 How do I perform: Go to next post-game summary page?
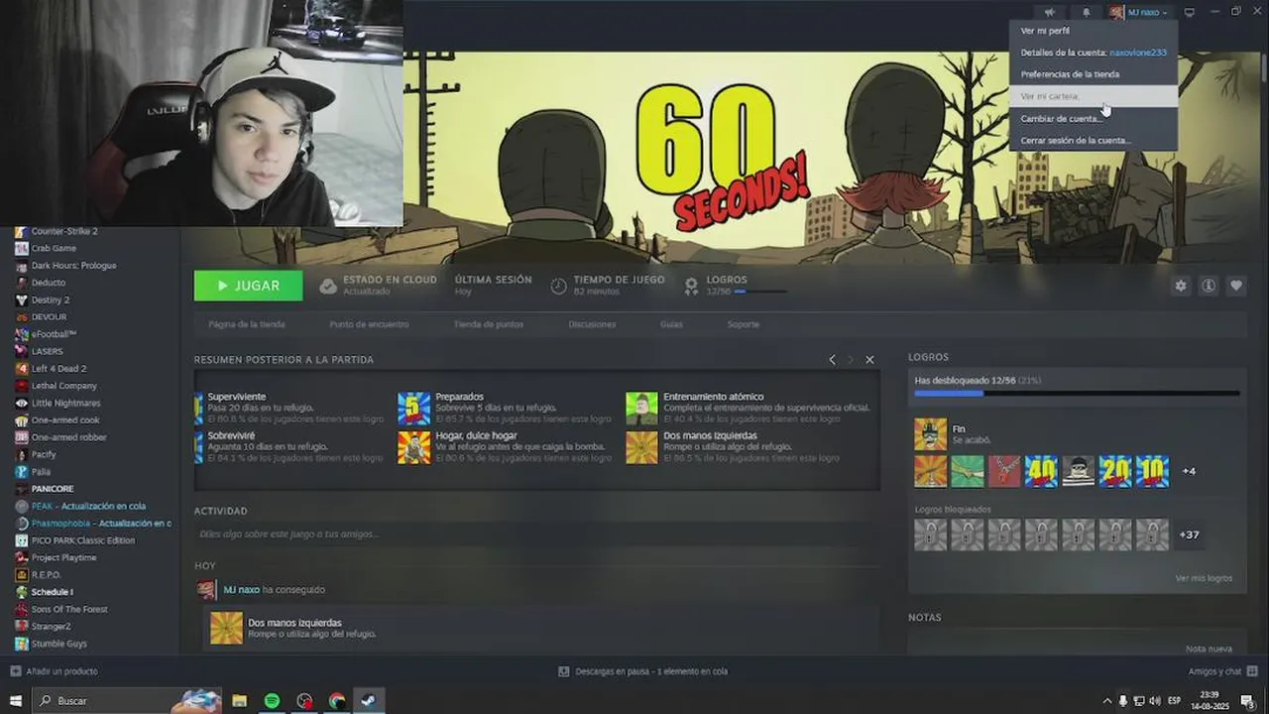pos(850,359)
